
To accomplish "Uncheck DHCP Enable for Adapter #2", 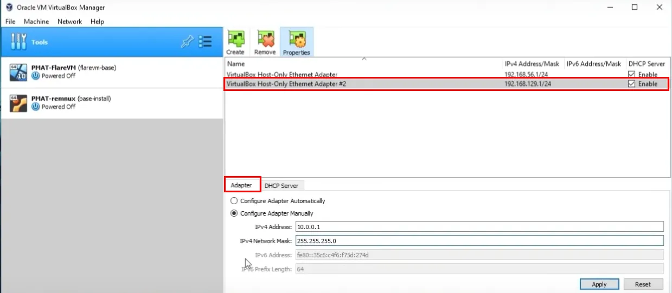I will coord(632,84).
